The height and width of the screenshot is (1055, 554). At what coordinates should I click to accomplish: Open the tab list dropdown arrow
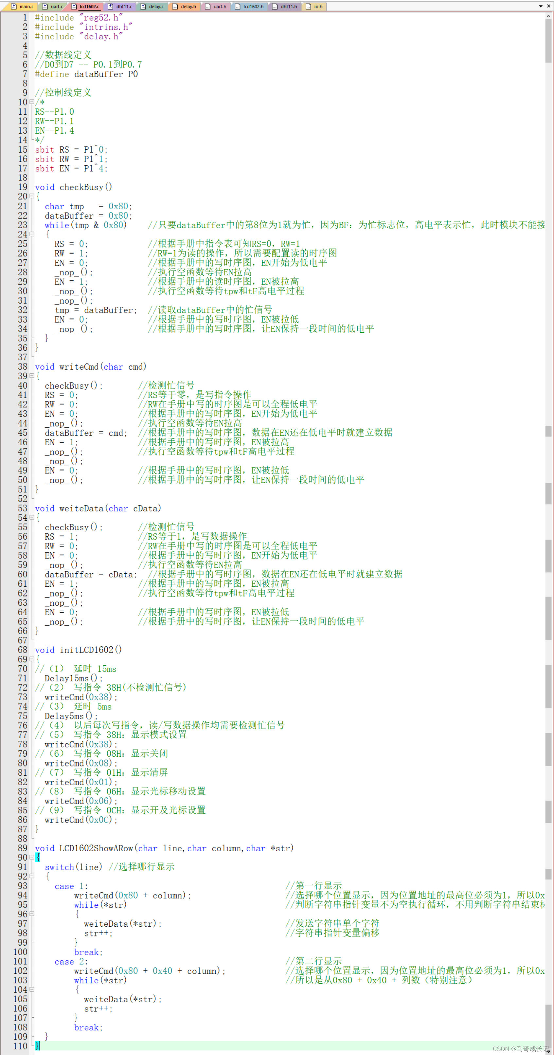point(541,6)
